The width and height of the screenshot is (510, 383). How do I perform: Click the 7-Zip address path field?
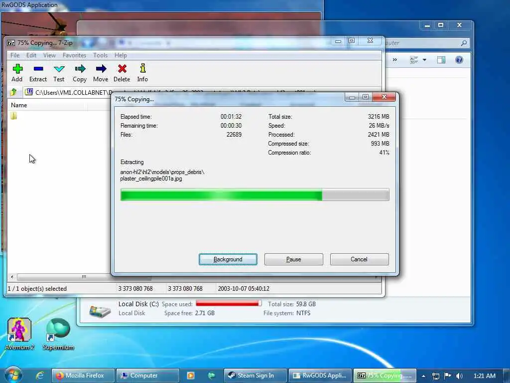pos(202,92)
